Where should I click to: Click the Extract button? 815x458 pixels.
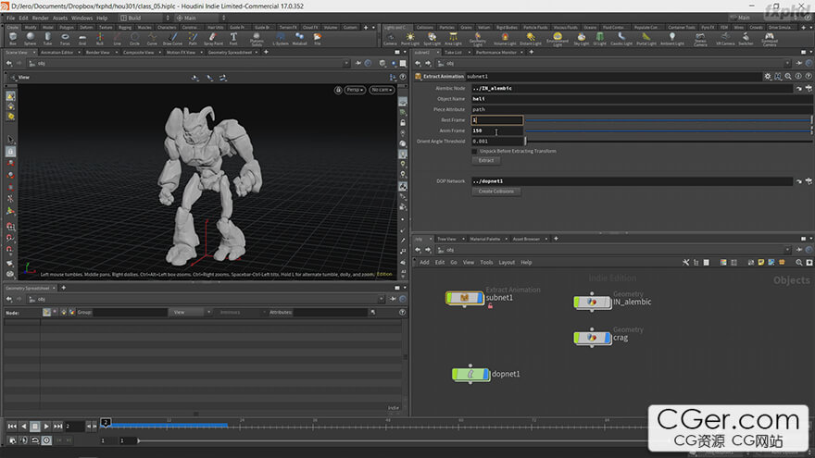486,160
